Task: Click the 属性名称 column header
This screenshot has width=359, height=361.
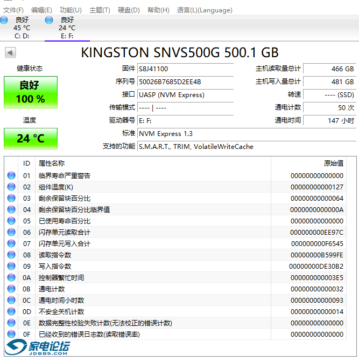Action: 153,164
